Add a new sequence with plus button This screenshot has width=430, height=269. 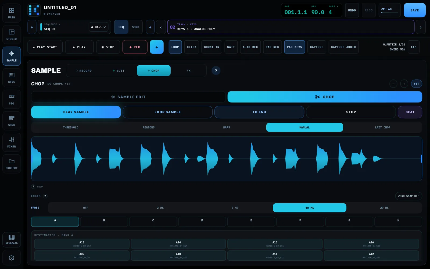pos(32,27)
